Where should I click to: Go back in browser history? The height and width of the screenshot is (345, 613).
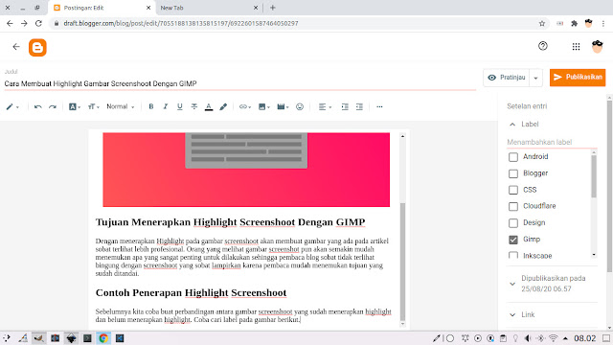[x=10, y=23]
